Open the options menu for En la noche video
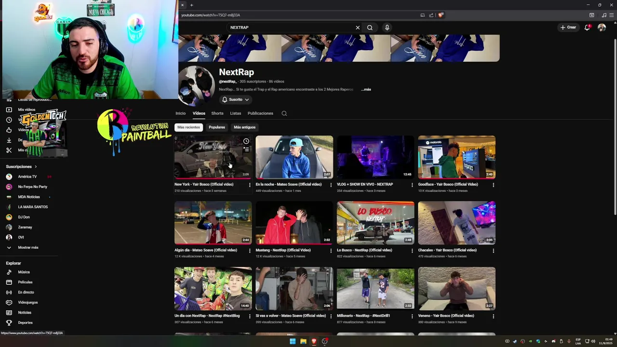This screenshot has width=617, height=347. click(x=331, y=185)
